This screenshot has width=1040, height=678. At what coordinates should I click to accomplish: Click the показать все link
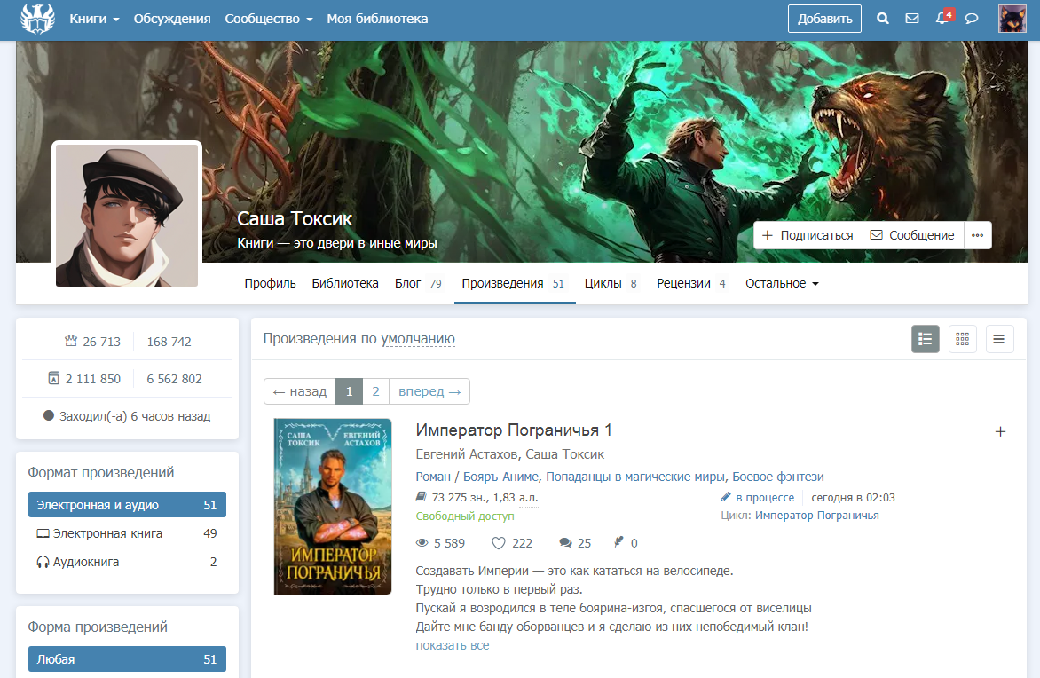tap(452, 645)
